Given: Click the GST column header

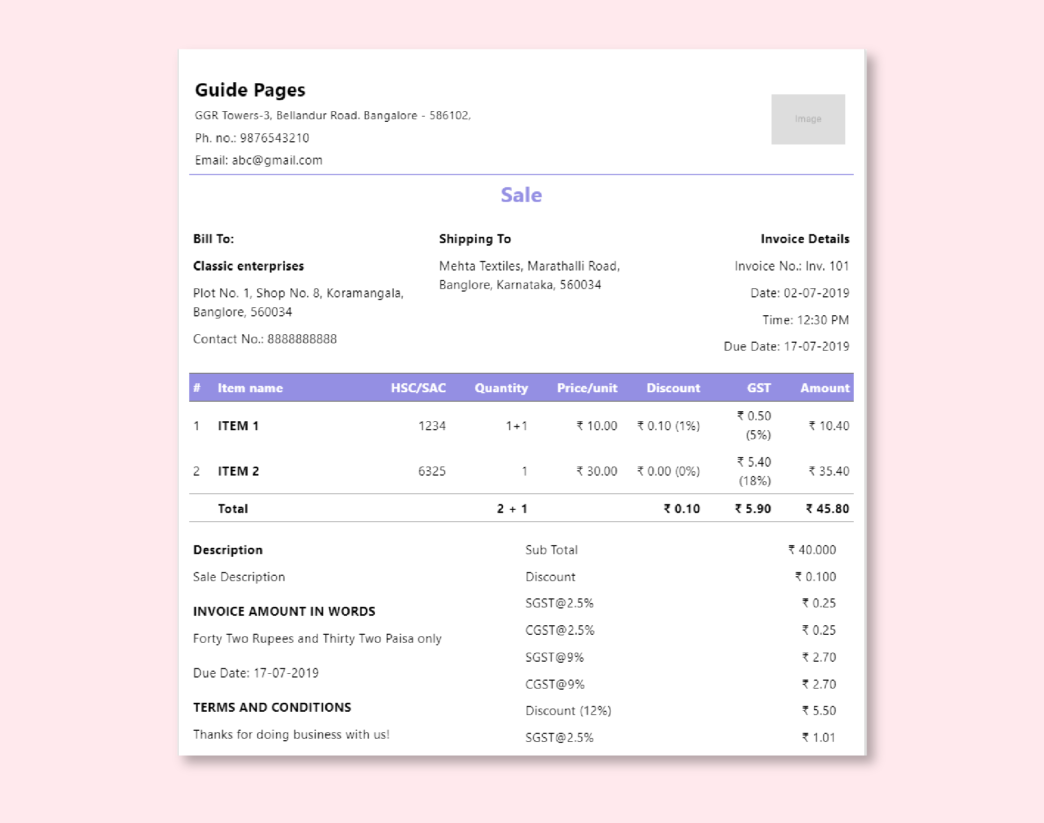Looking at the screenshot, I should pyautogui.click(x=758, y=388).
